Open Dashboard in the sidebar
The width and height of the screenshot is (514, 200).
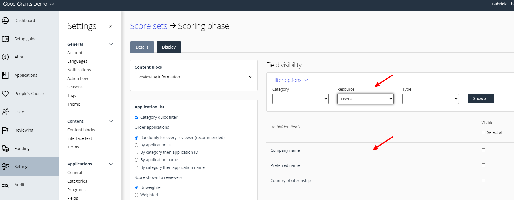point(25,21)
